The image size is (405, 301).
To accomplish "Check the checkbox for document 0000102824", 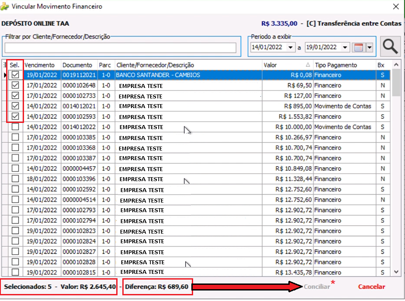I will click(x=15, y=241).
